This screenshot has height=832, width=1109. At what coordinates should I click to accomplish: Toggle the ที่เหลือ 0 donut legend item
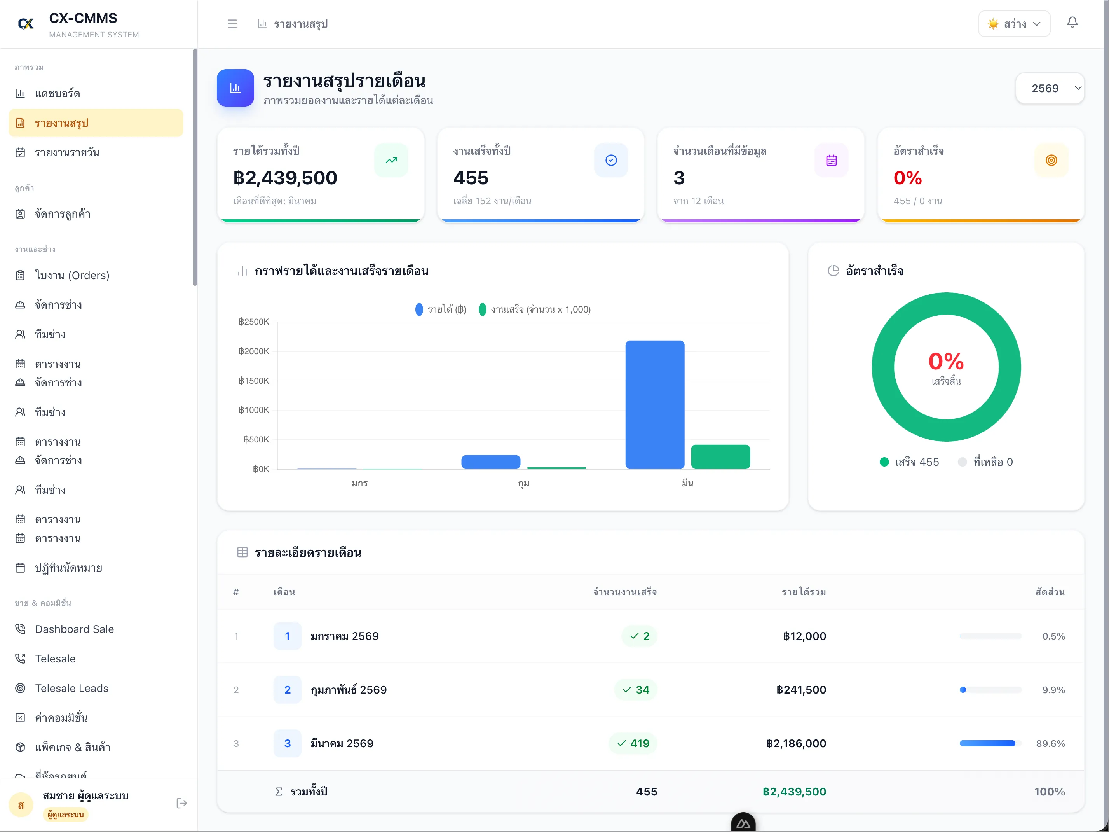click(x=985, y=462)
